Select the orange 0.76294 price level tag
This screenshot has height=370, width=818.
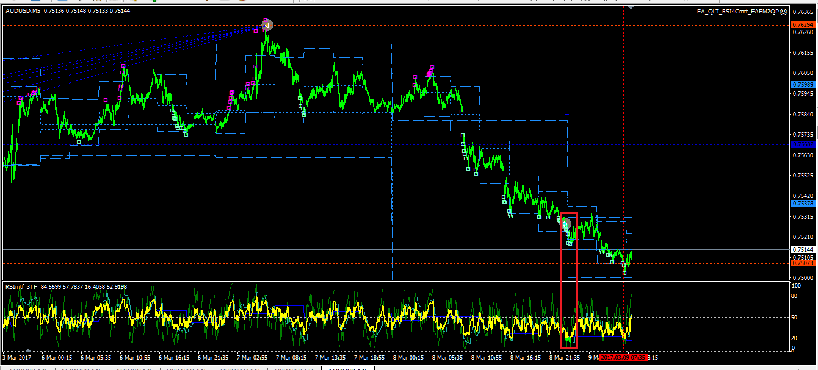802,25
